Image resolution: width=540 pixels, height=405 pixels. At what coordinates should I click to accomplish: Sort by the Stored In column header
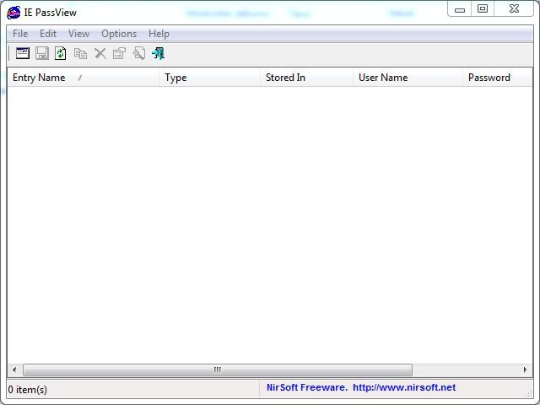(x=306, y=78)
